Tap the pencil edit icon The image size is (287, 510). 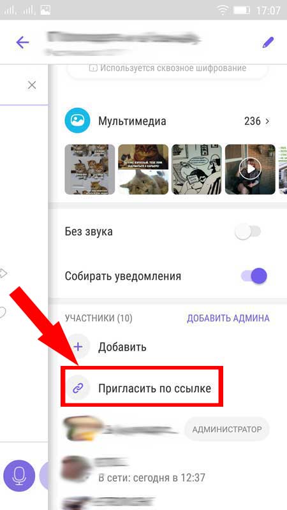[x=268, y=42]
